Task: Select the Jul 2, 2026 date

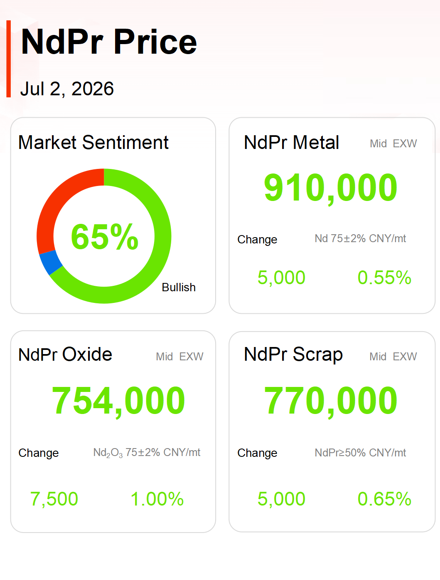Action: pyautogui.click(x=67, y=89)
